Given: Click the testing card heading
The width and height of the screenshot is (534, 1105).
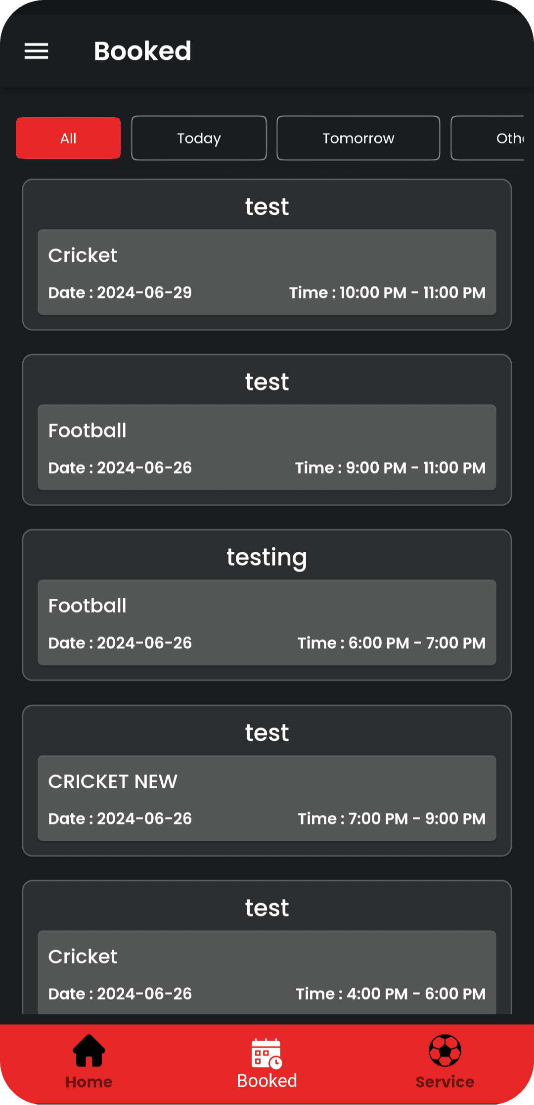Looking at the screenshot, I should point(267,557).
